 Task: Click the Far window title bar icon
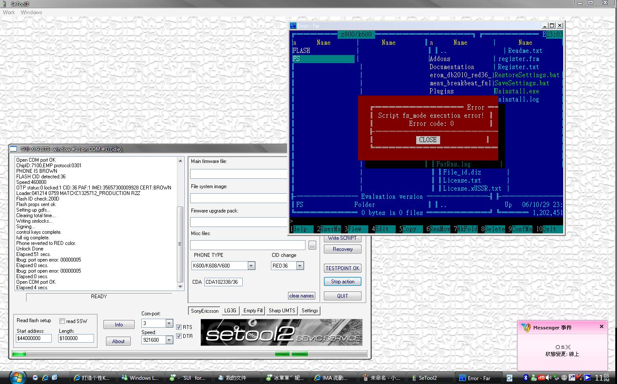pos(293,26)
